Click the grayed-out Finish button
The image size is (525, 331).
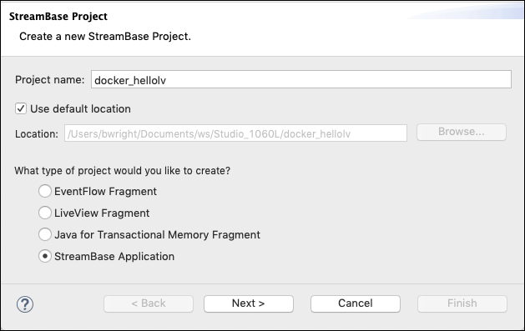coord(462,303)
